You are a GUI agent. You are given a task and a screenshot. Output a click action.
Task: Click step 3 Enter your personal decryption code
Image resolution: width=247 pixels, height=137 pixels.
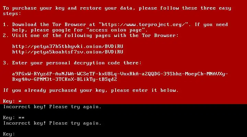(x=72, y=63)
